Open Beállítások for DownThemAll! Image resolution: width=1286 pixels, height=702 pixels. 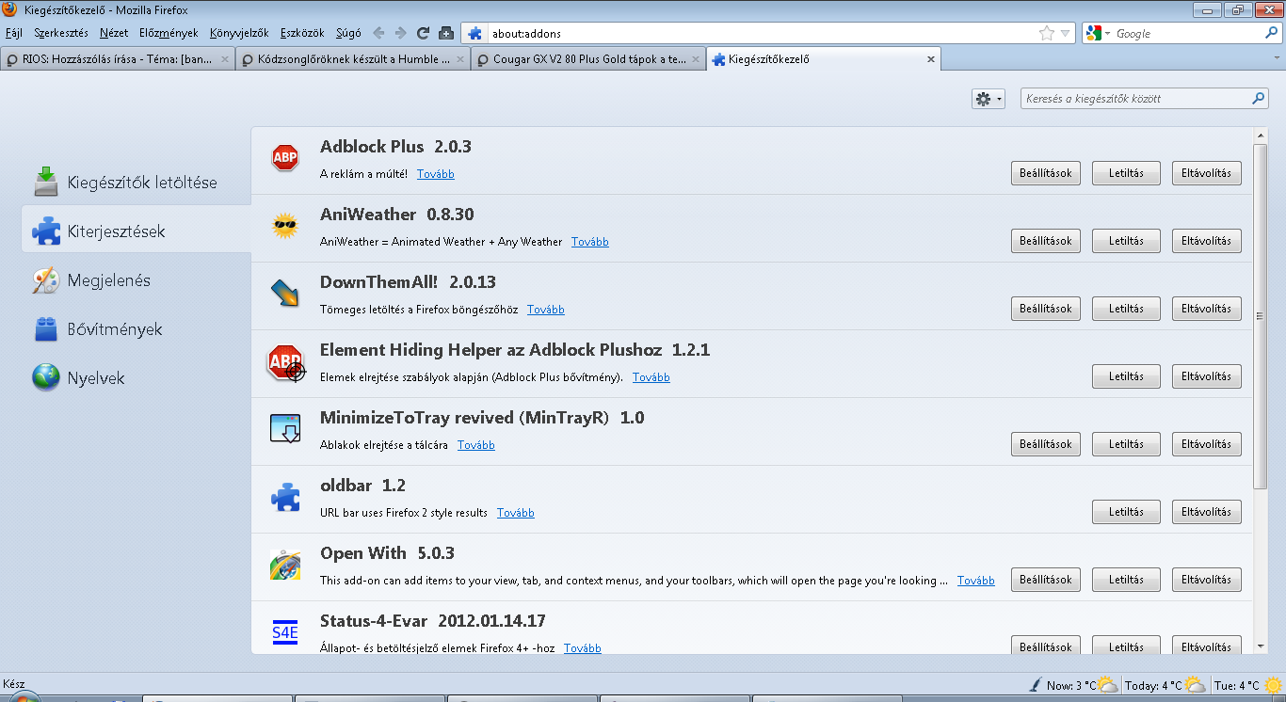(1045, 309)
